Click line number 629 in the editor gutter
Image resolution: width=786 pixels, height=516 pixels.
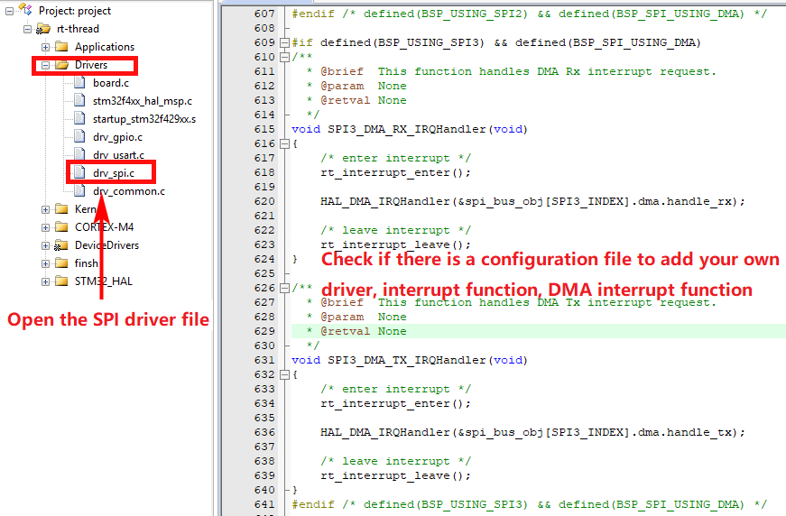click(x=264, y=331)
